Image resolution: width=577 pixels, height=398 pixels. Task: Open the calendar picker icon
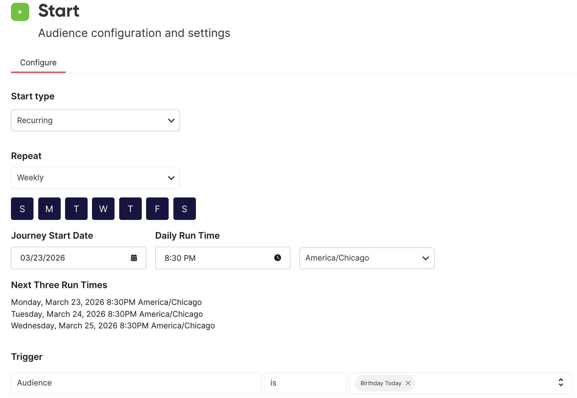tap(134, 258)
